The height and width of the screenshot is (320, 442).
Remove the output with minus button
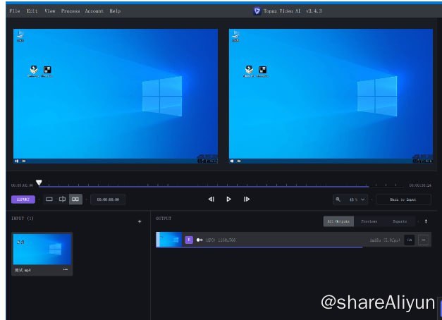424,240
